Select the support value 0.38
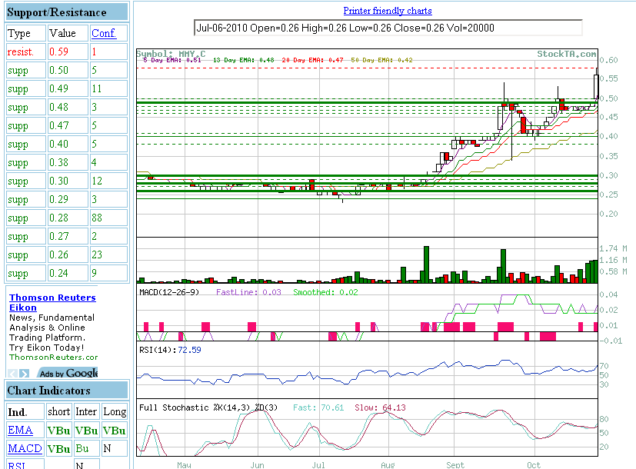The width and height of the screenshot is (636, 469). click(x=68, y=162)
